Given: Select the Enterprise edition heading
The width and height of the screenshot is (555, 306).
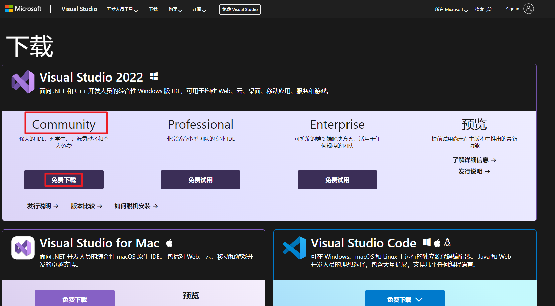Looking at the screenshot, I should [x=337, y=124].
